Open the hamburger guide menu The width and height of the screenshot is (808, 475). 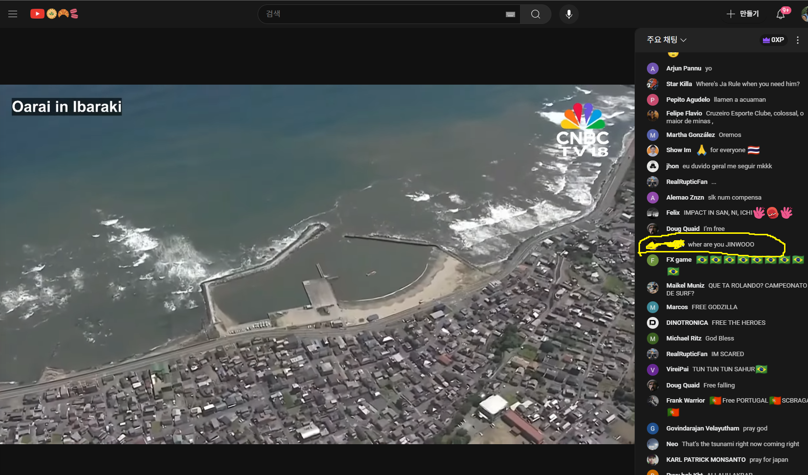13,14
